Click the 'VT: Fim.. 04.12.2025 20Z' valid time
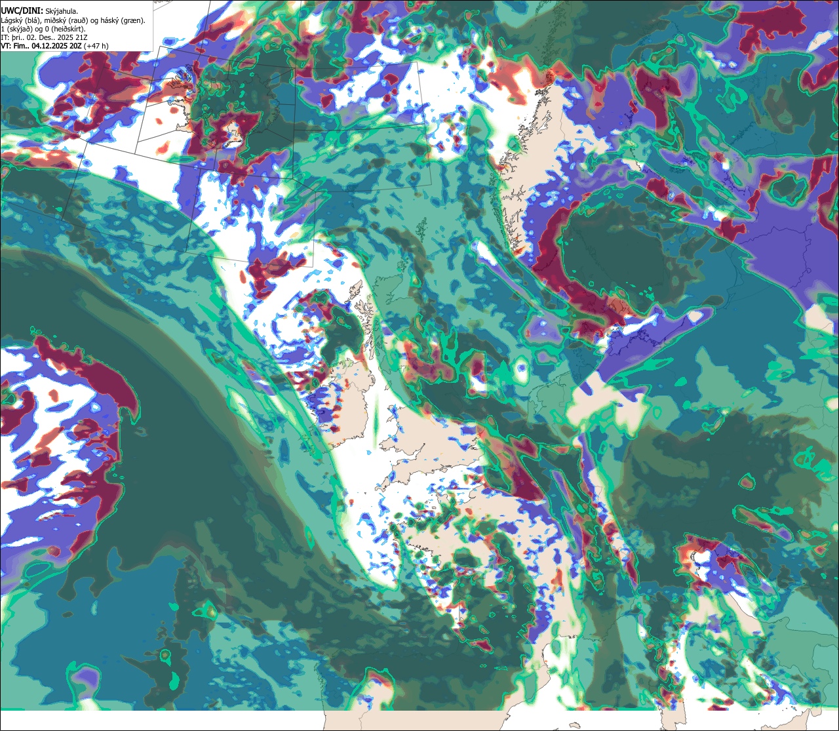839x731 pixels. (x=41, y=46)
